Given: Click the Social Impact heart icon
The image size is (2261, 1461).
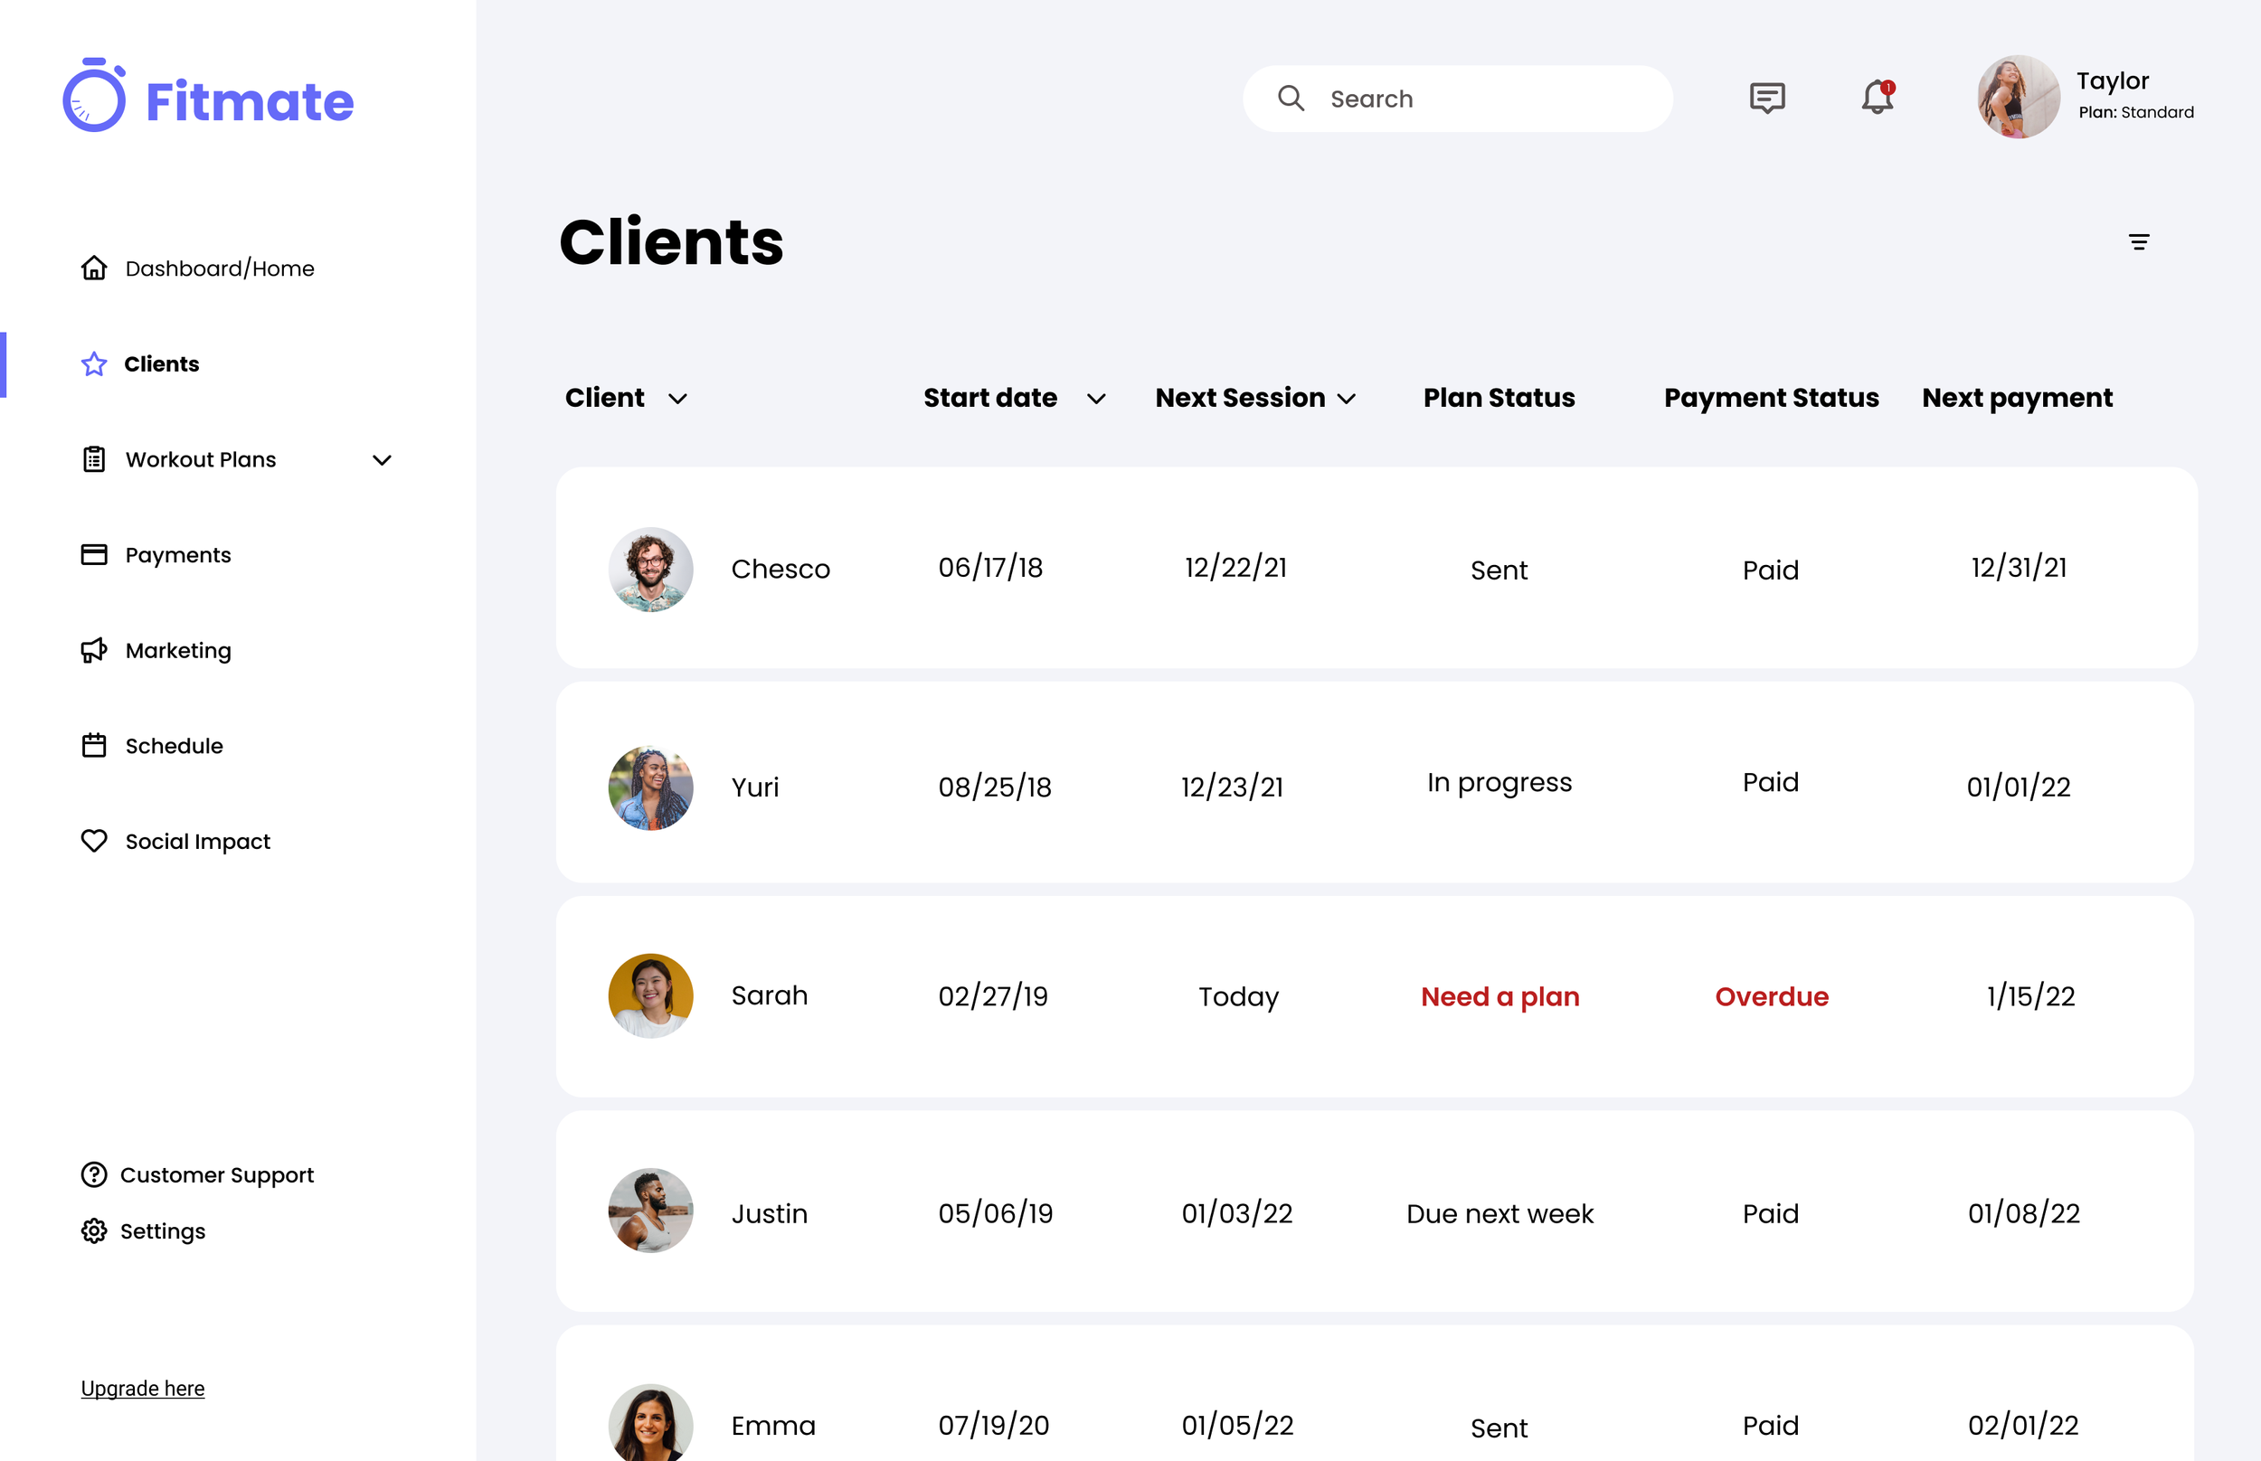Looking at the screenshot, I should click(94, 842).
